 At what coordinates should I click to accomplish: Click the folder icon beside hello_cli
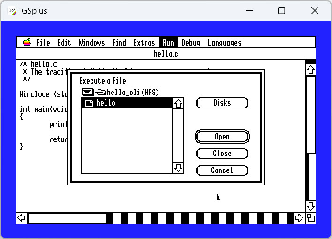point(100,92)
